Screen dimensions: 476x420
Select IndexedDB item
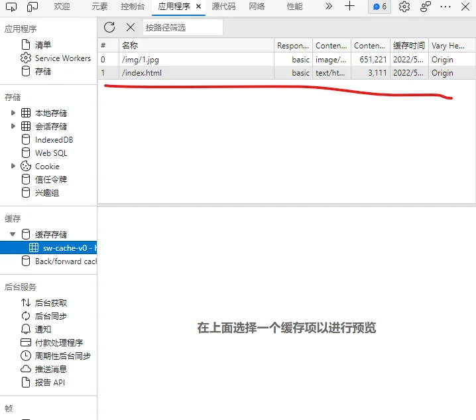[54, 140]
